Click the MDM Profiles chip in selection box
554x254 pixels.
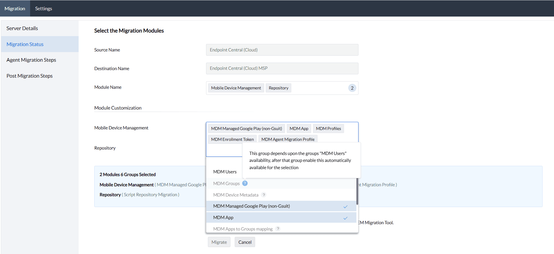click(328, 129)
